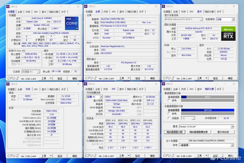The width and height of the screenshot is (244, 163).
Task: Click the 测试处理器分数 bench CPU button
Action: coord(174,132)
